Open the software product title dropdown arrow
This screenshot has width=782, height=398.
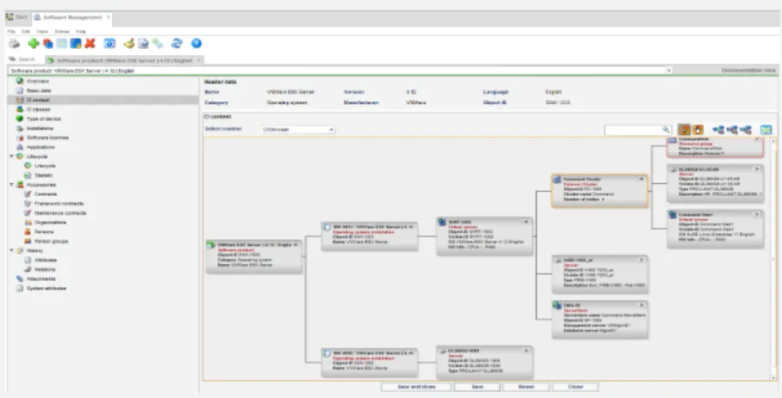coord(669,70)
